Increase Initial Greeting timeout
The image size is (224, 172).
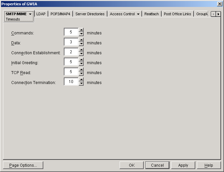pyautogui.click(x=81, y=60)
